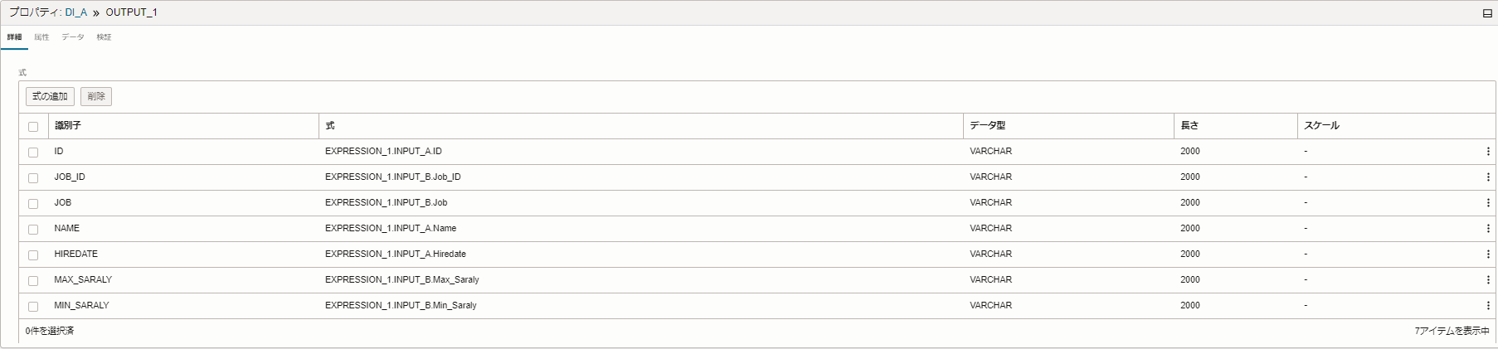
Task: Switch to the データ tab
Action: pos(73,37)
